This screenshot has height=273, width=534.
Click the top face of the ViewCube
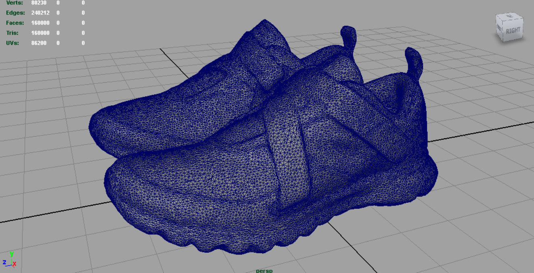509,17
